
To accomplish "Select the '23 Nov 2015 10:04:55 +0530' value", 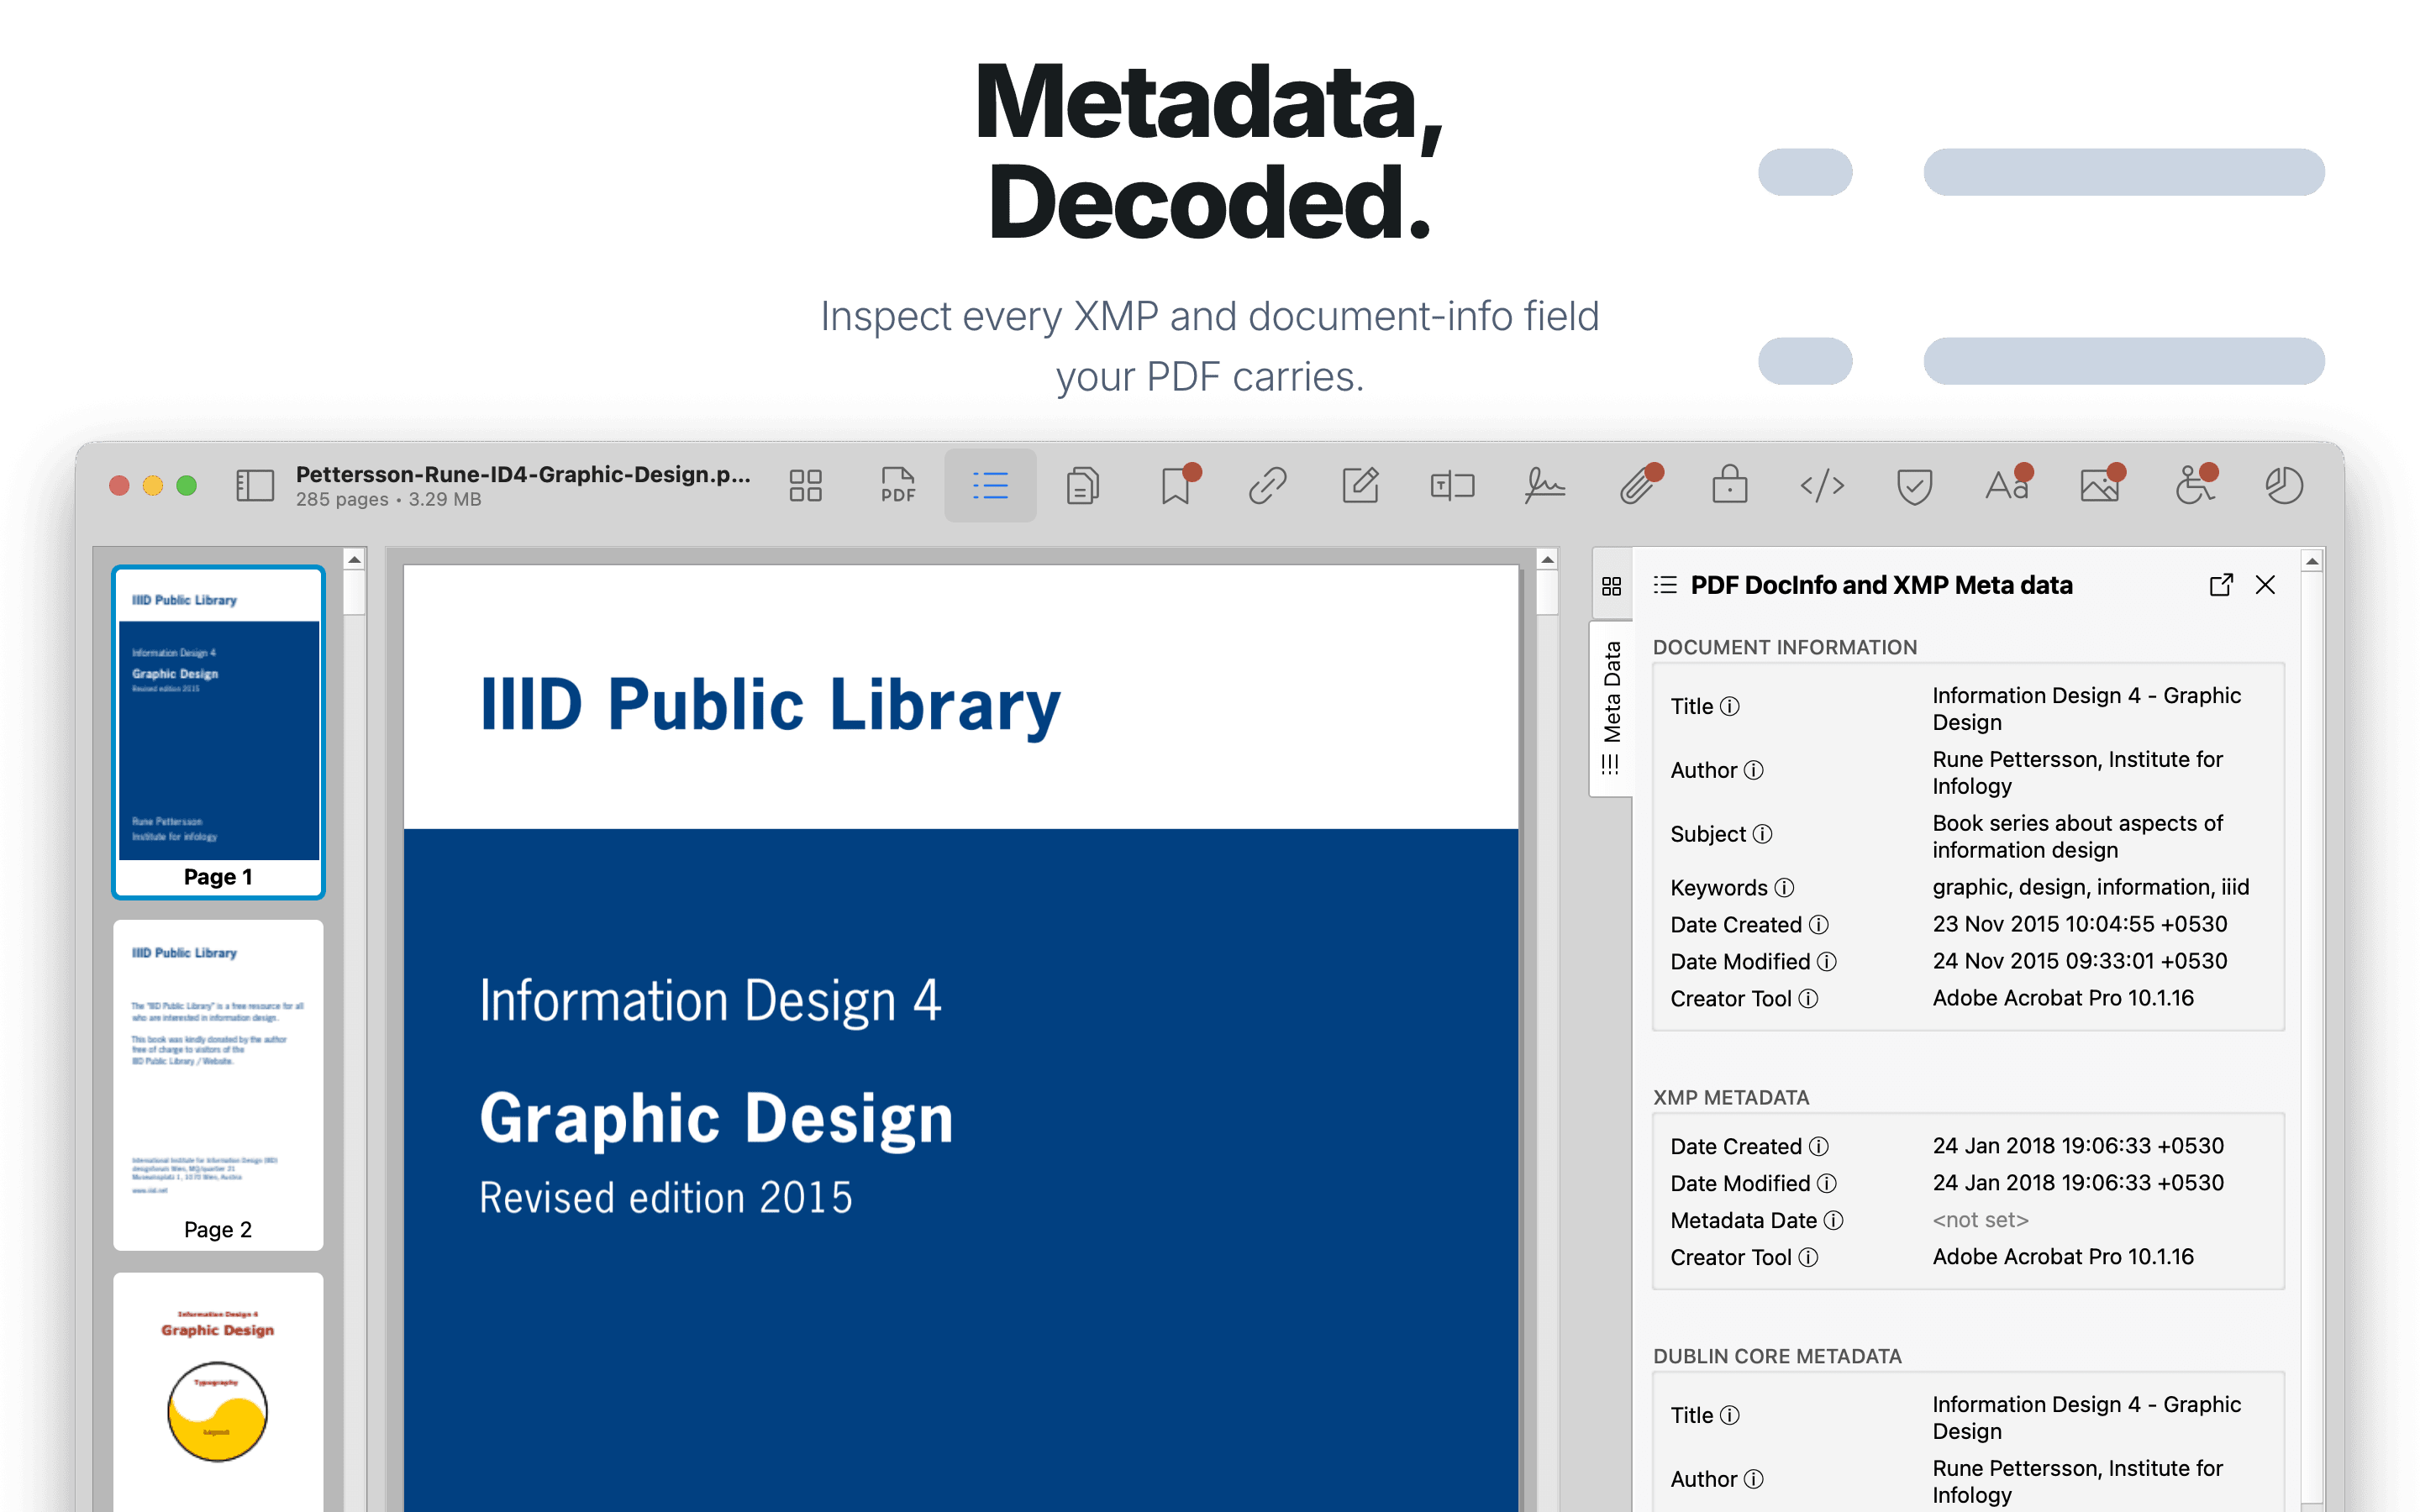I will pos(2079,924).
